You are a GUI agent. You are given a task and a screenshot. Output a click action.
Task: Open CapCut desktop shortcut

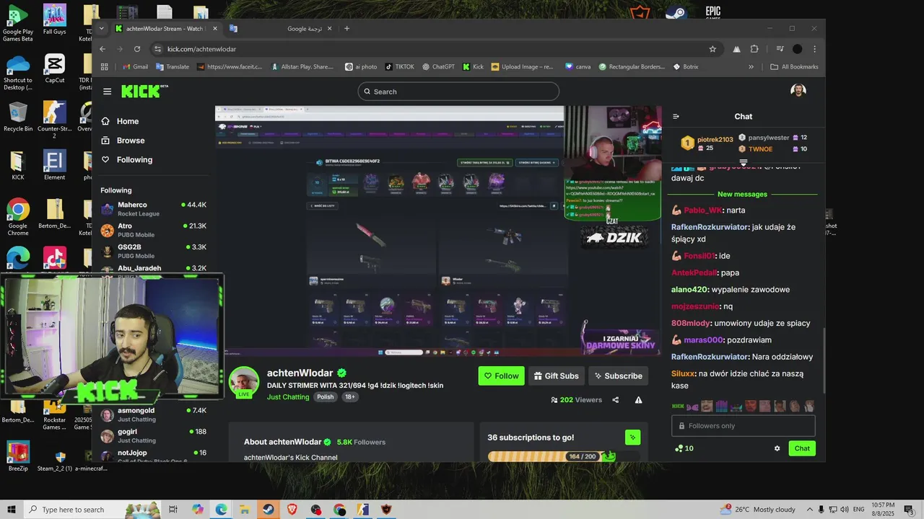point(55,69)
